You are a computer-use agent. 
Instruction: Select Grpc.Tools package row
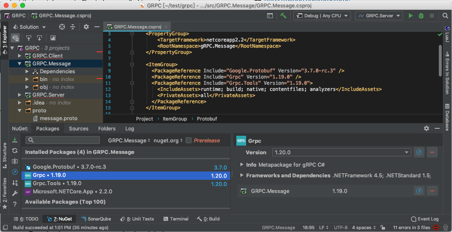126,183
